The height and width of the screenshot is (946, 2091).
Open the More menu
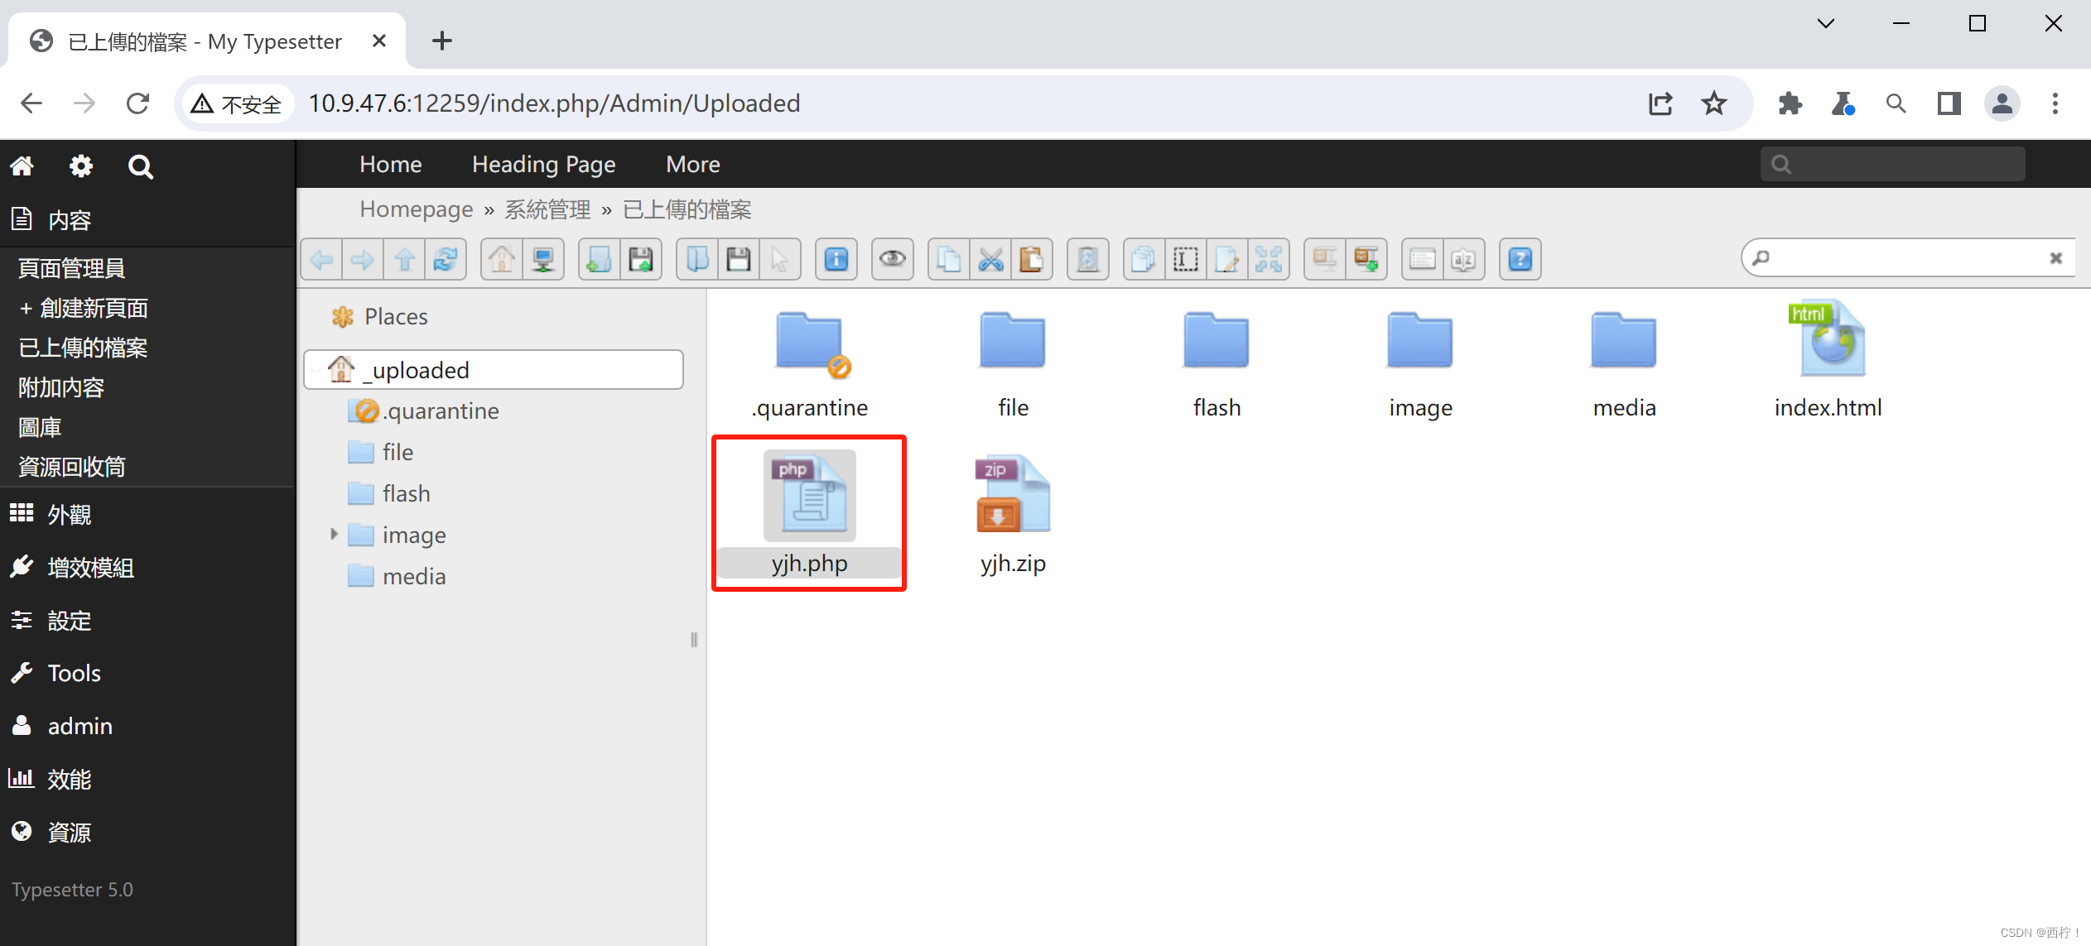click(693, 165)
